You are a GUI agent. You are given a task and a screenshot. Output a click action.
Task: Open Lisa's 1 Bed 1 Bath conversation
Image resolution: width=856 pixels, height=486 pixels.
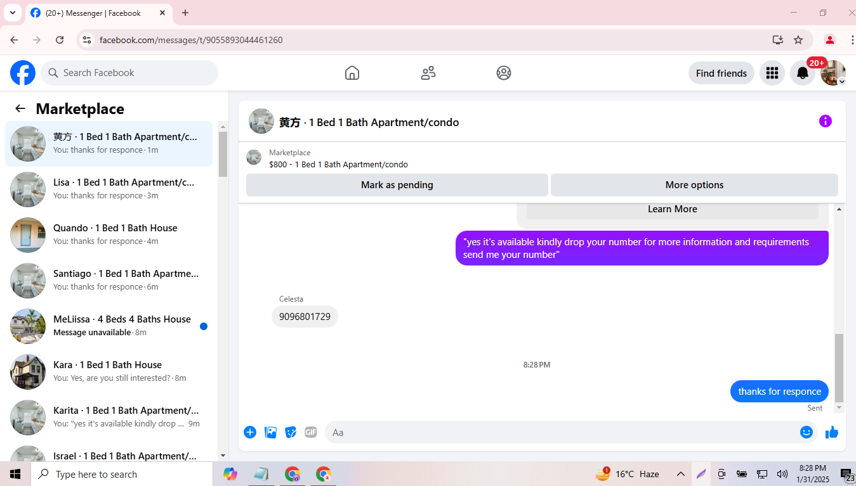(109, 189)
